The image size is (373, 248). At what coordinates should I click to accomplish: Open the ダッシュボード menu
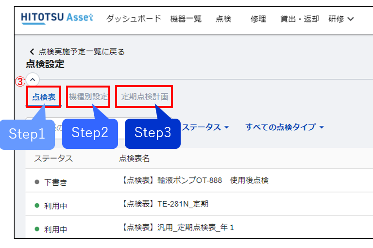pyautogui.click(x=134, y=18)
